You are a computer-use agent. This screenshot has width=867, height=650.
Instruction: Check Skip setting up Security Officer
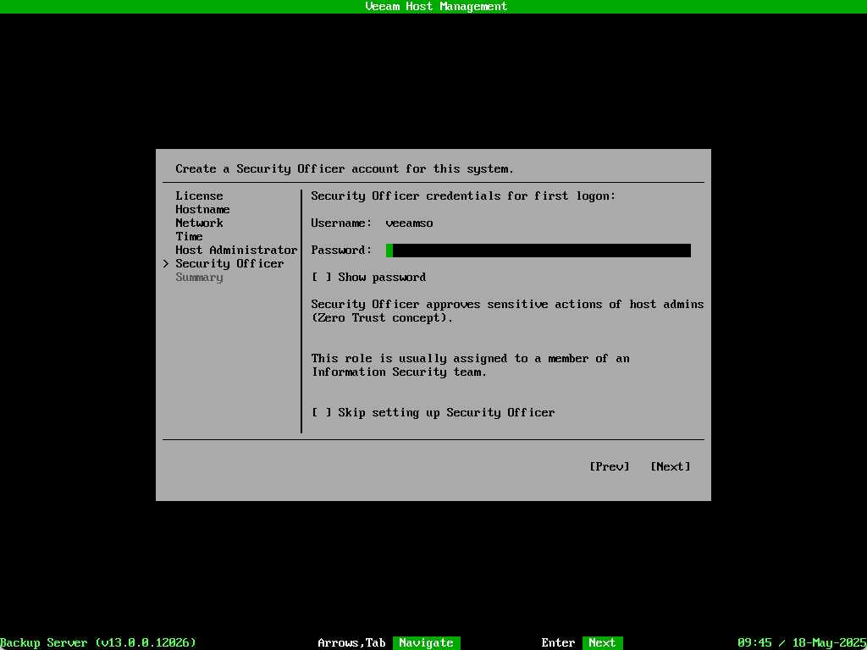tap(322, 413)
